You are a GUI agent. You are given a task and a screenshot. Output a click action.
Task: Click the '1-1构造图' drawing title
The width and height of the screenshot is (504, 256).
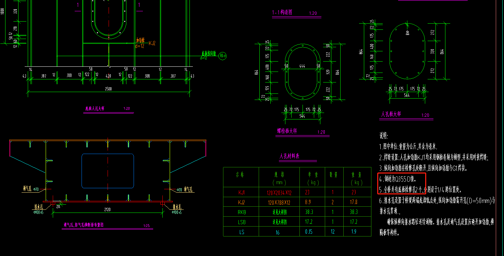tap(282, 13)
